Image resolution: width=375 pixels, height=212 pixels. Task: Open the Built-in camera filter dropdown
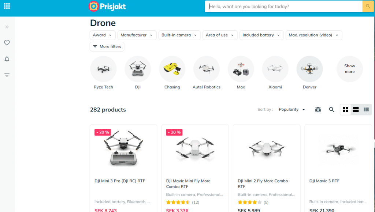pyautogui.click(x=179, y=35)
